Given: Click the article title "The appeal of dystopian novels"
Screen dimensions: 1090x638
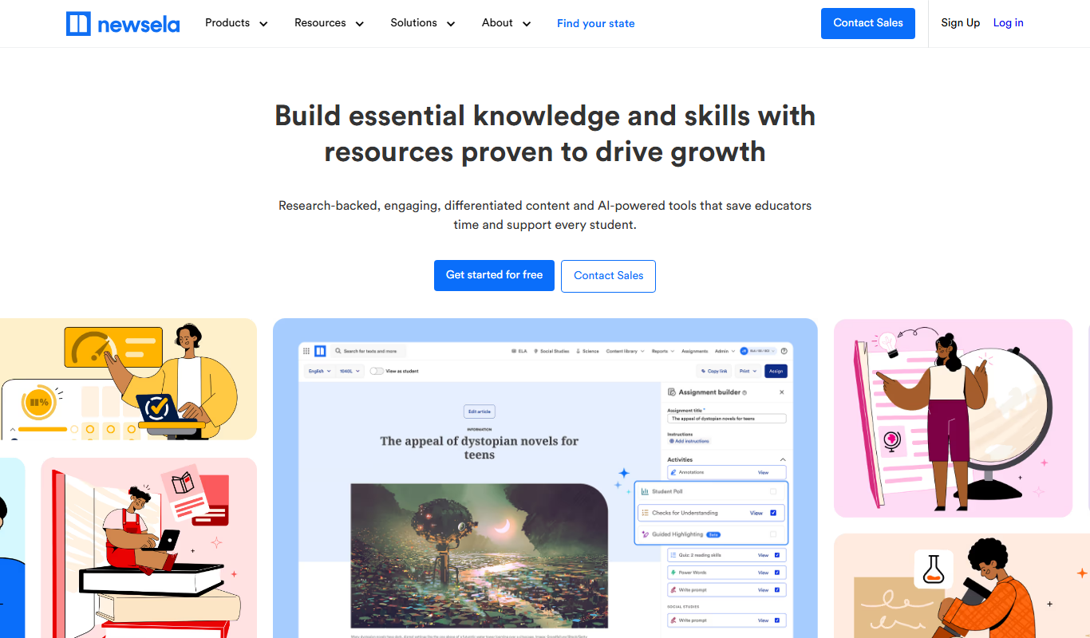Looking at the screenshot, I should click(480, 447).
